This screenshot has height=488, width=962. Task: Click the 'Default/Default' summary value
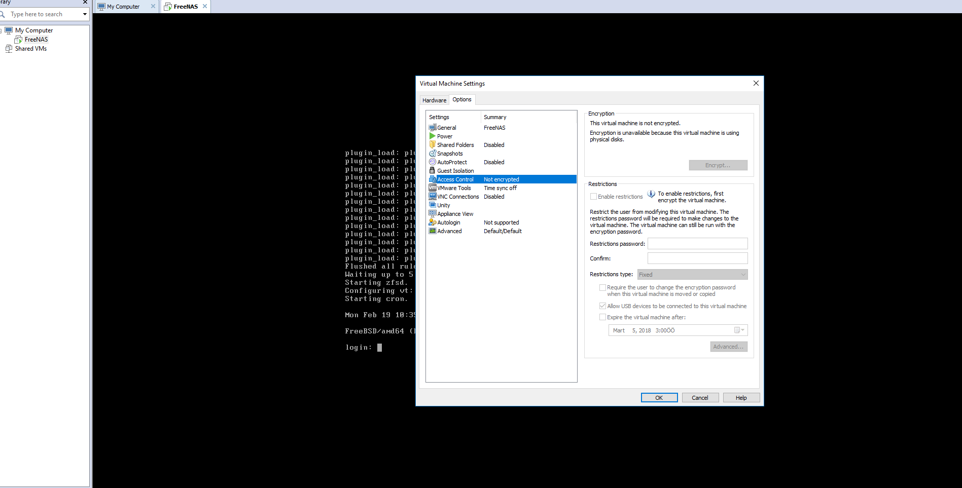(x=503, y=231)
